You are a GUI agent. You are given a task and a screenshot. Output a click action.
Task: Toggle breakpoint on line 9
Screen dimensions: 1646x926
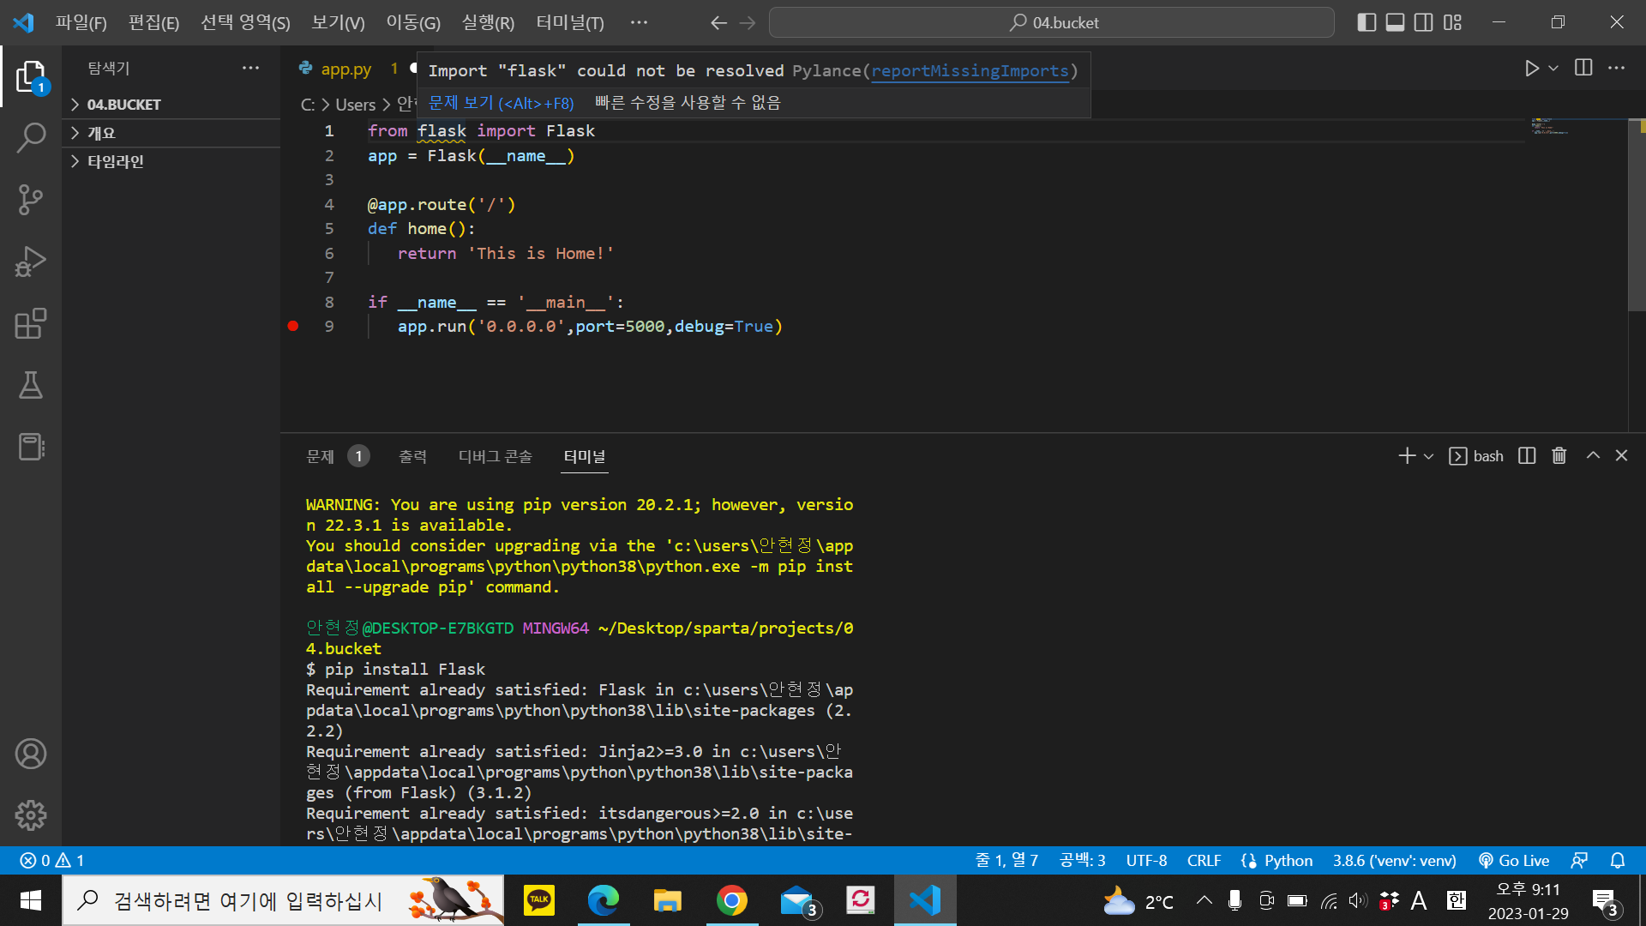click(293, 327)
